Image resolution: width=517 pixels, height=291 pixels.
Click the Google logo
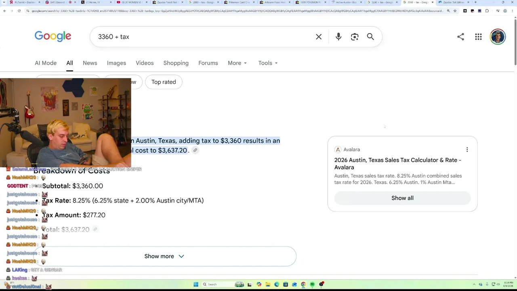click(53, 36)
